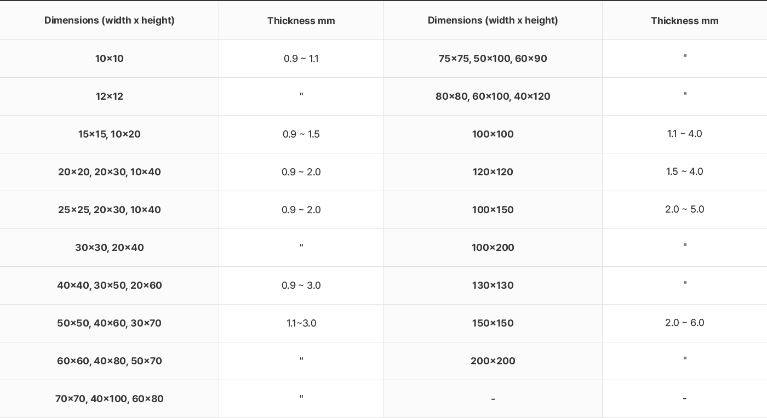Click the 2.0 ~ 5.0 thickness value
This screenshot has width=767, height=418.
pos(684,209)
